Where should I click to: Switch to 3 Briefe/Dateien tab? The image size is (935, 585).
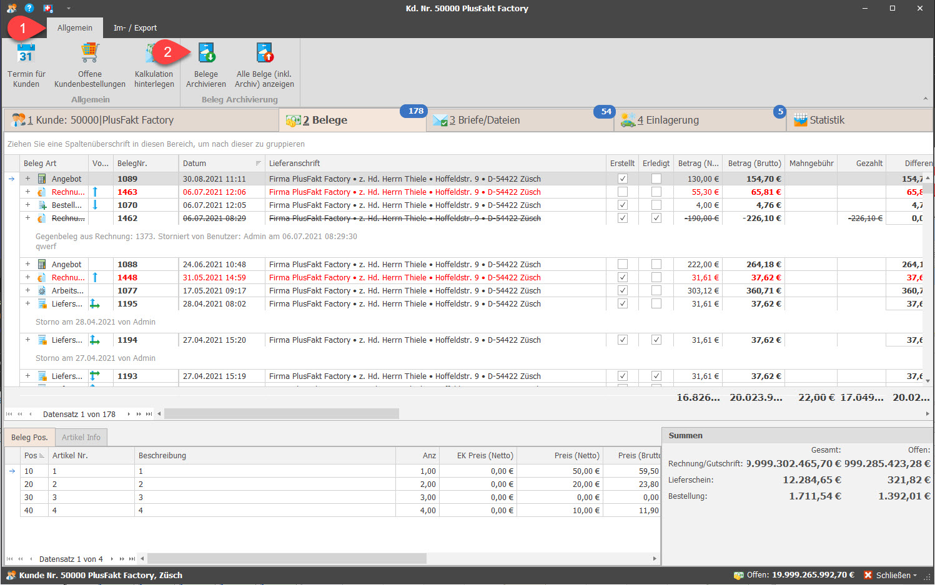tap(520, 120)
